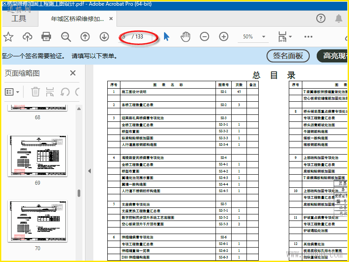Screen dimensions: 349x262
Task: Click the delete pages trash icon
Action: (35, 92)
